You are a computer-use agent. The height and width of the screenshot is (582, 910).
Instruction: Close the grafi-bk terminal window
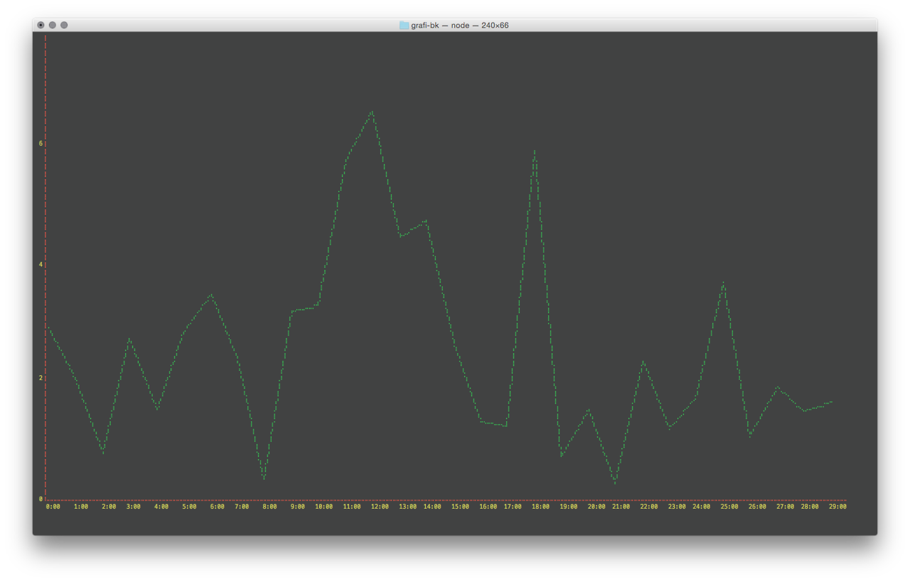click(x=41, y=25)
